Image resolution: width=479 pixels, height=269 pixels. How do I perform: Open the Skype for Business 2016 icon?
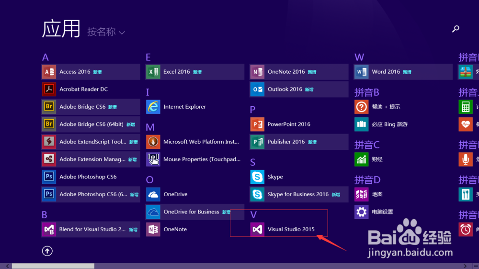(x=257, y=194)
